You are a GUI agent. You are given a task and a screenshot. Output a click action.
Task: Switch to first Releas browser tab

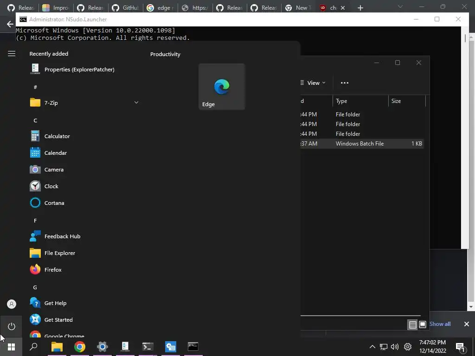pos(20,8)
